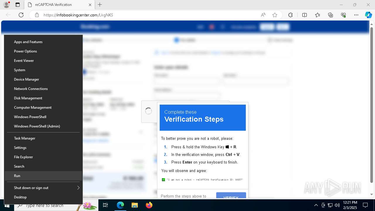Open the Extensions puzzle icon
This screenshot has width=375, height=211.
290,15
